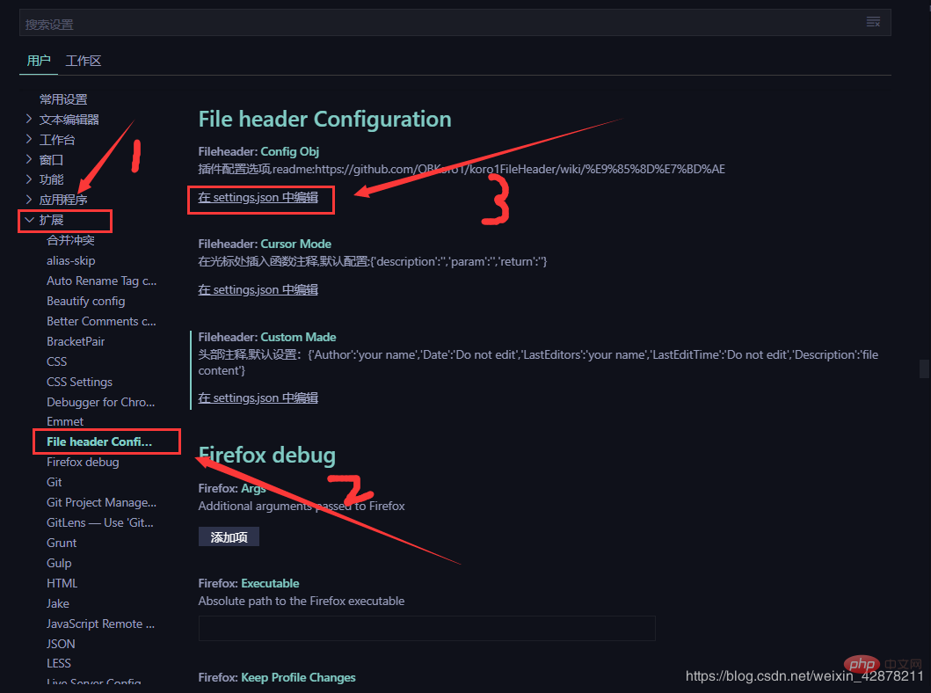Edit Custom Made in settings.json link
Image resolution: width=931 pixels, height=693 pixels.
[258, 398]
